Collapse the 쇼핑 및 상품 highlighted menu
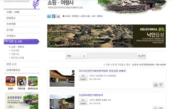 21,42
